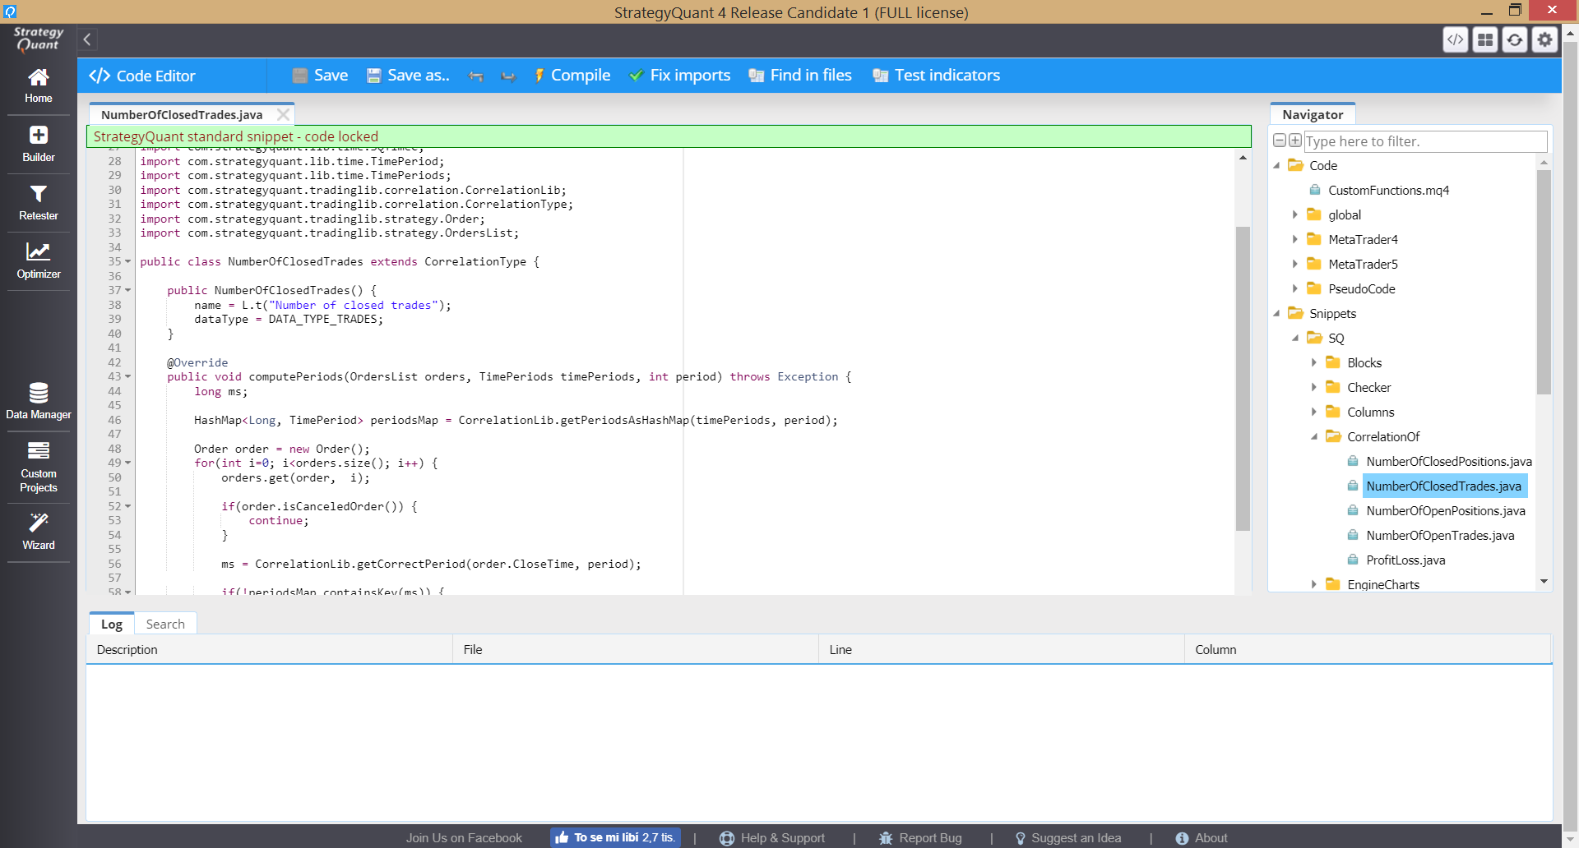This screenshot has height=848, width=1579.
Task: Open ProfitLoss.java file
Action: click(1405, 560)
